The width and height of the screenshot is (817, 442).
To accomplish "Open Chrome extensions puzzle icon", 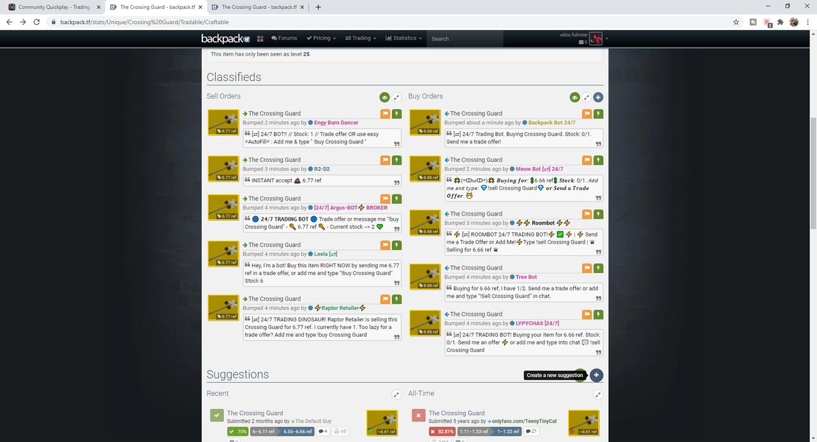I will point(780,22).
